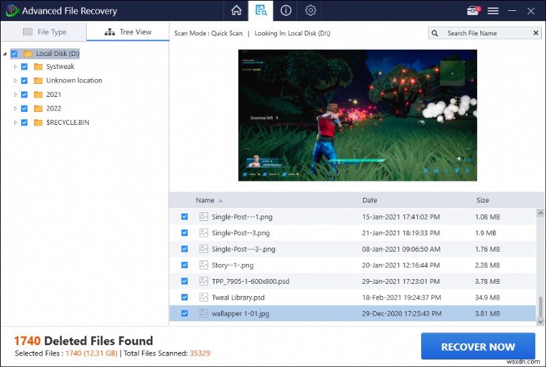
Task: Uncheck Story--1-.png file checkbox
Action: pyautogui.click(x=184, y=265)
